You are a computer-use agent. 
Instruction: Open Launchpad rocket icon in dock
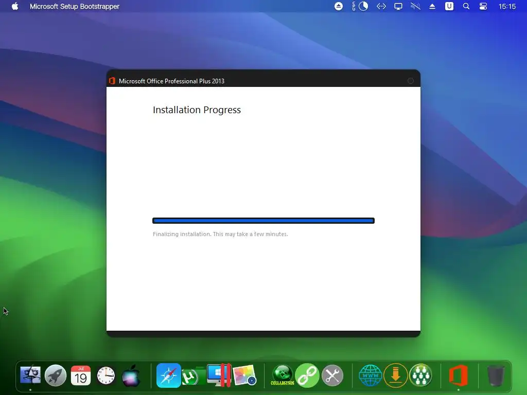(x=56, y=375)
